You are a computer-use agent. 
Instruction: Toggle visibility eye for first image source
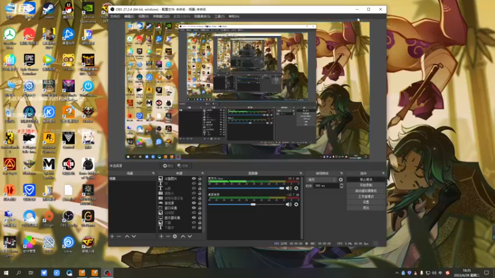point(194,179)
